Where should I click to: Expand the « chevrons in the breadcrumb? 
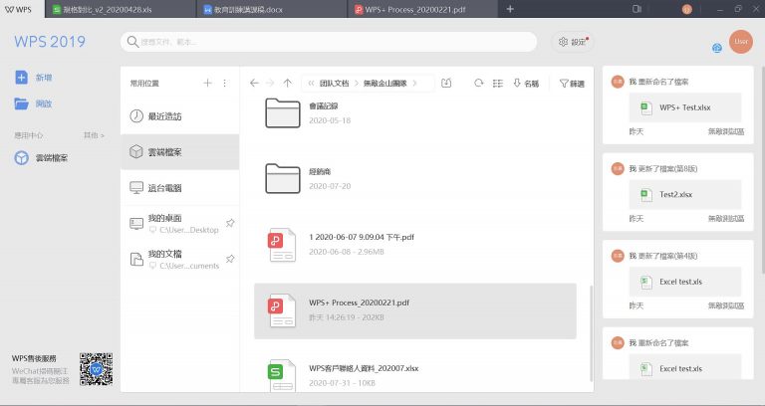311,84
